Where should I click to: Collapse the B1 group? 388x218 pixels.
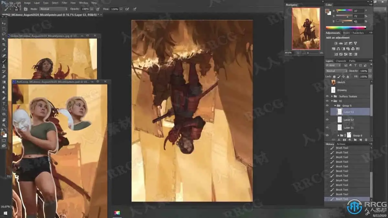(332, 101)
